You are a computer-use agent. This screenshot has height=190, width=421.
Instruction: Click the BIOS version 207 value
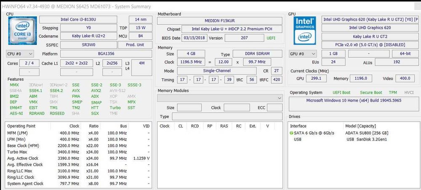point(244,38)
